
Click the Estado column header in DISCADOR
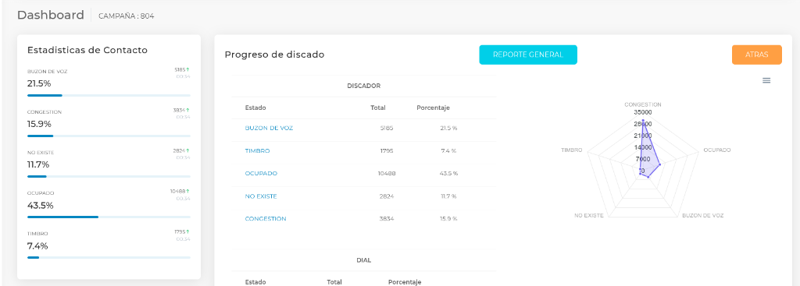tap(255, 108)
